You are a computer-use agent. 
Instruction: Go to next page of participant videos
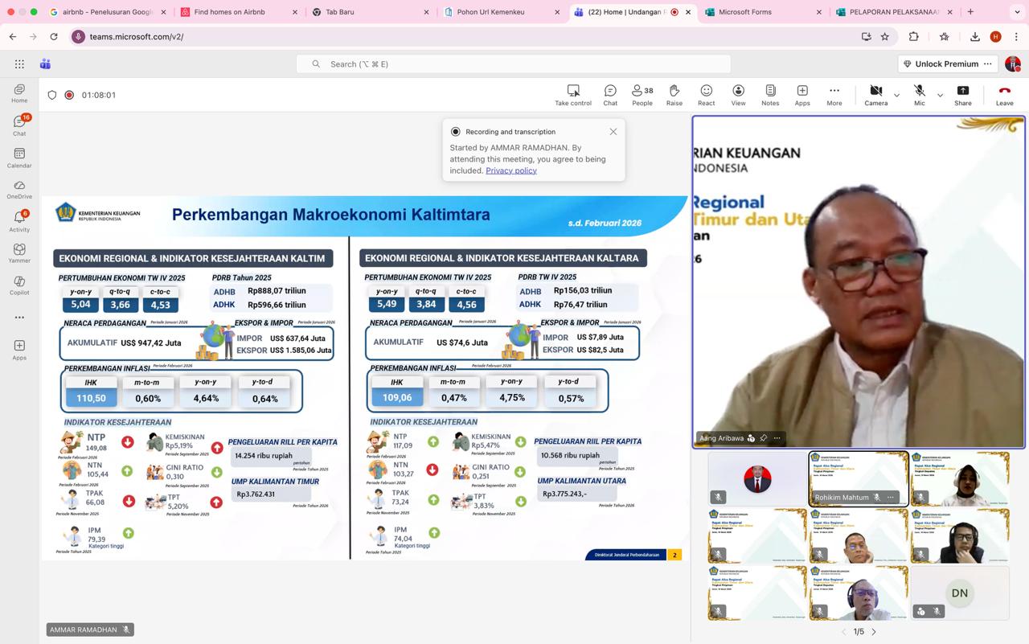(872, 632)
